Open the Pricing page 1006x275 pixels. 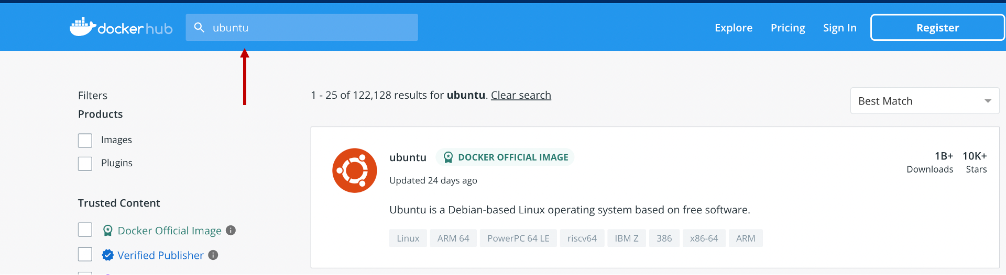(788, 28)
